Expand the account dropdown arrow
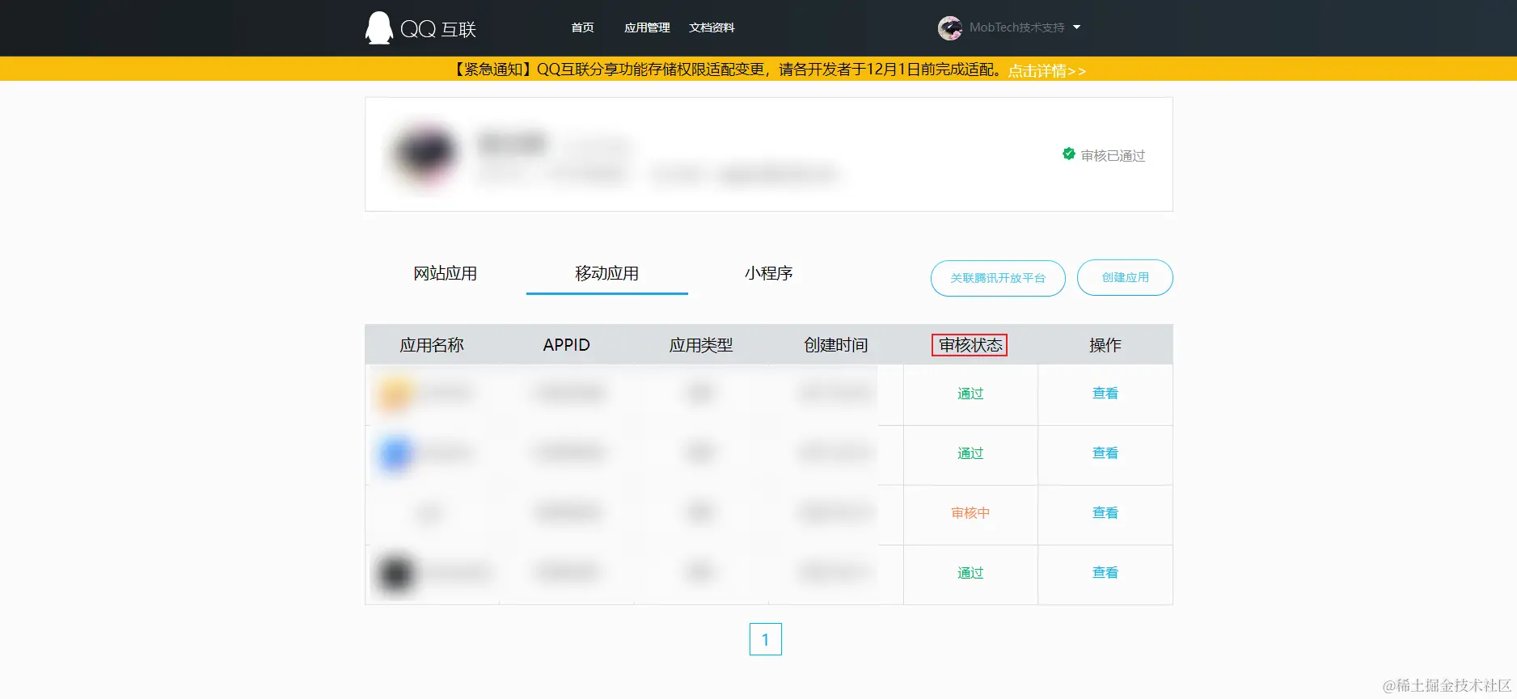The height and width of the screenshot is (699, 1517). point(1076,27)
